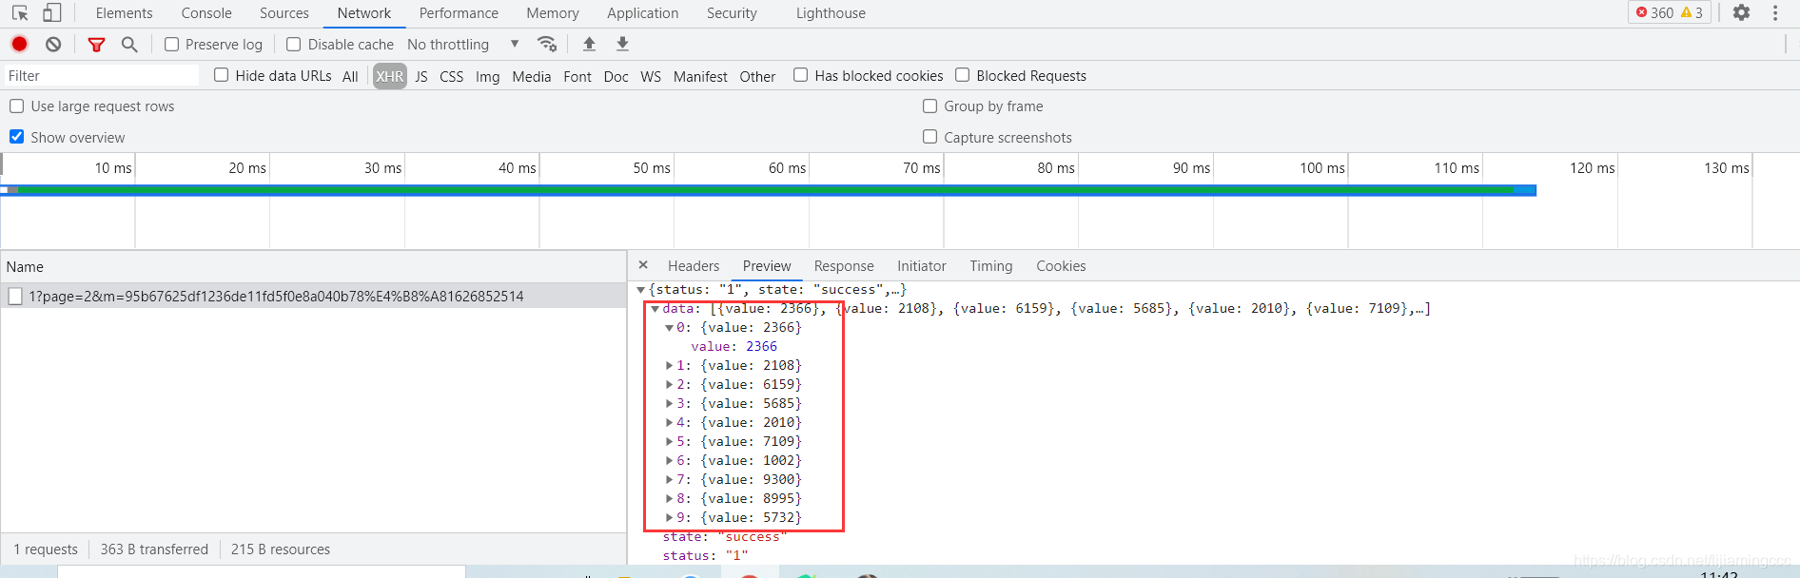Clear the network log
1800x578 pixels.
click(x=53, y=44)
